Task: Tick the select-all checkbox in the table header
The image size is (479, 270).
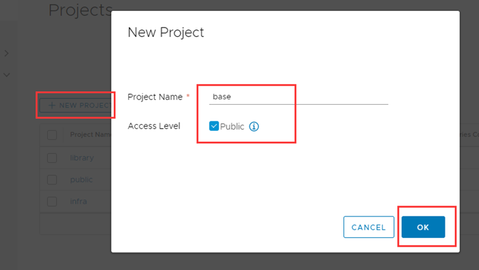Action: coord(52,135)
